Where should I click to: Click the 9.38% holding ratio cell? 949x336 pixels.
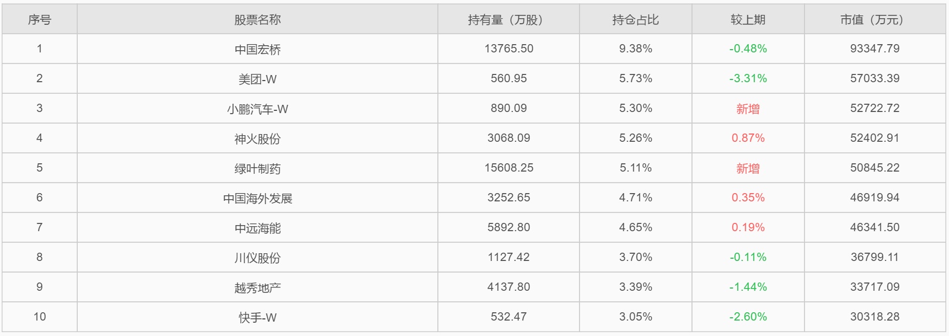[x=635, y=49]
